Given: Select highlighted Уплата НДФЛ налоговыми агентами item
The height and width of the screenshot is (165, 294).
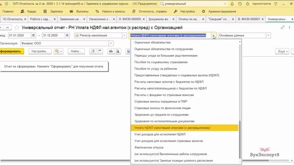Looking at the screenshot, I should pos(185,128).
